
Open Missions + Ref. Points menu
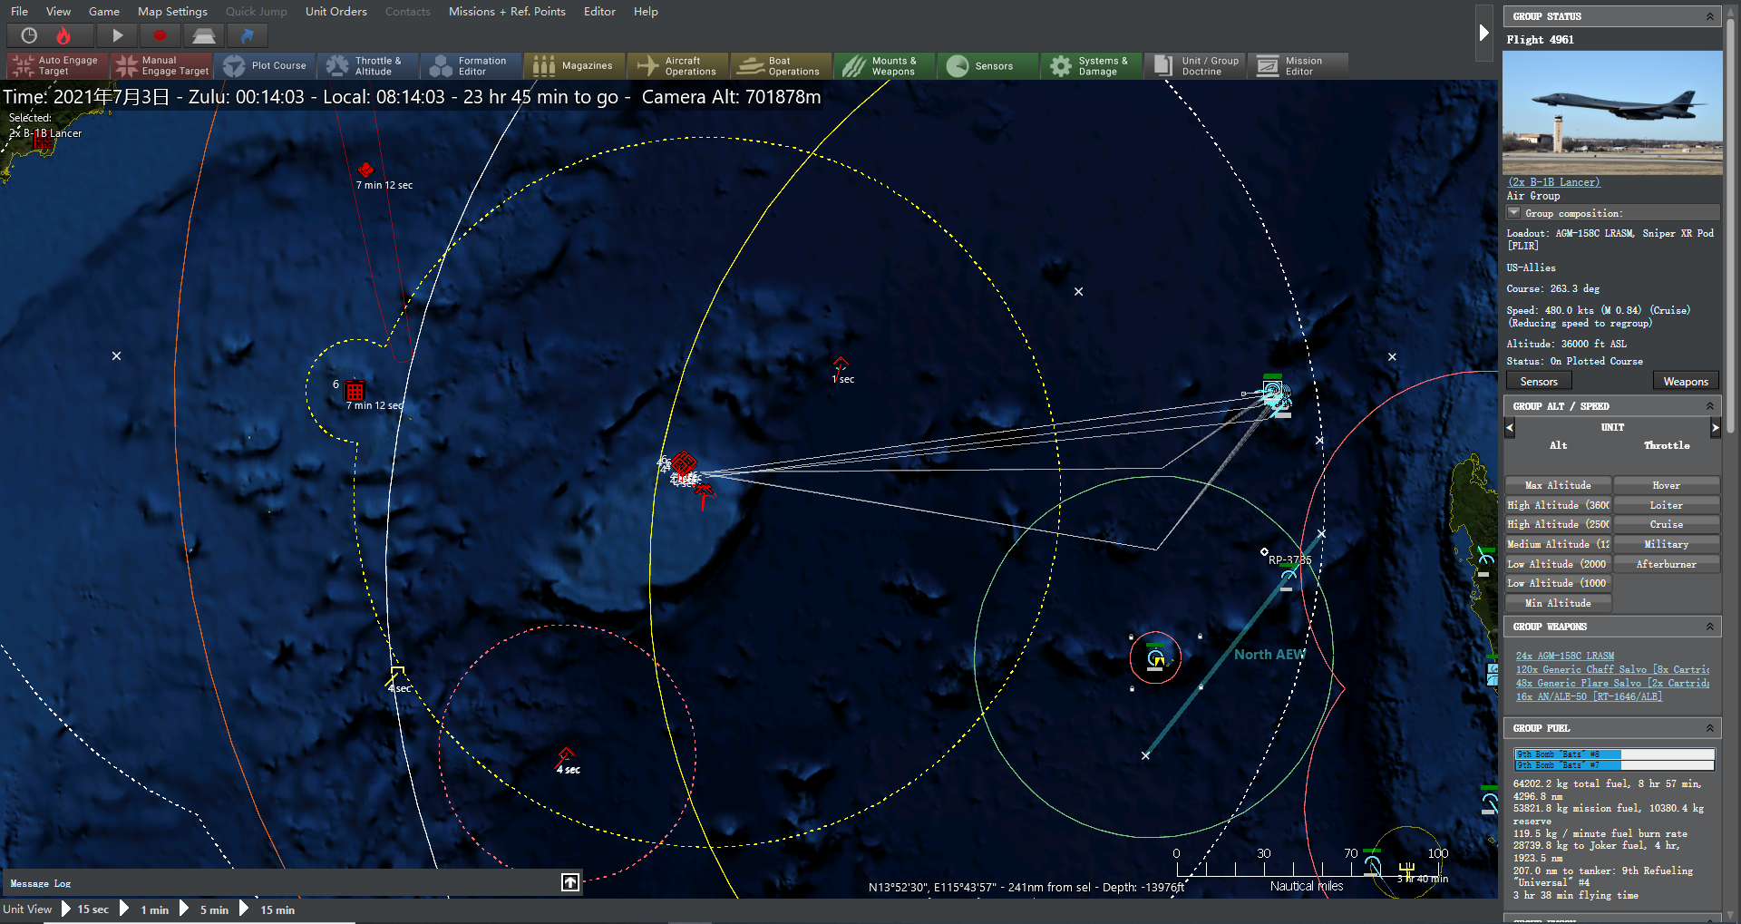click(x=507, y=12)
